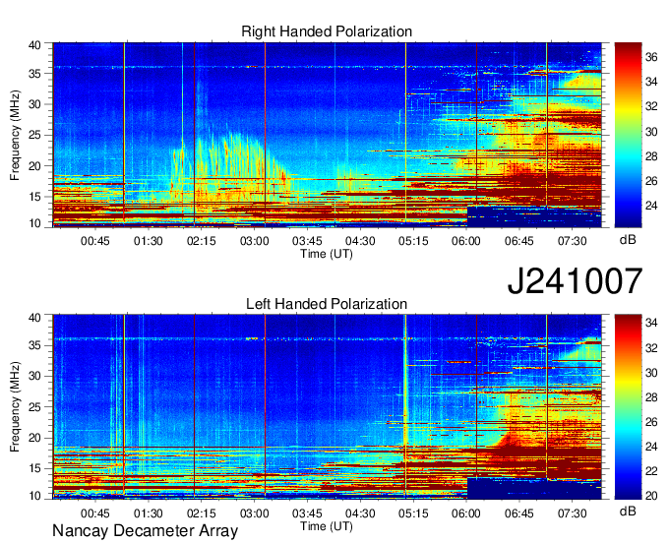669x543 pixels.
Task: Click the 06:45 tick under Left Handed plot
Action: 519,513
